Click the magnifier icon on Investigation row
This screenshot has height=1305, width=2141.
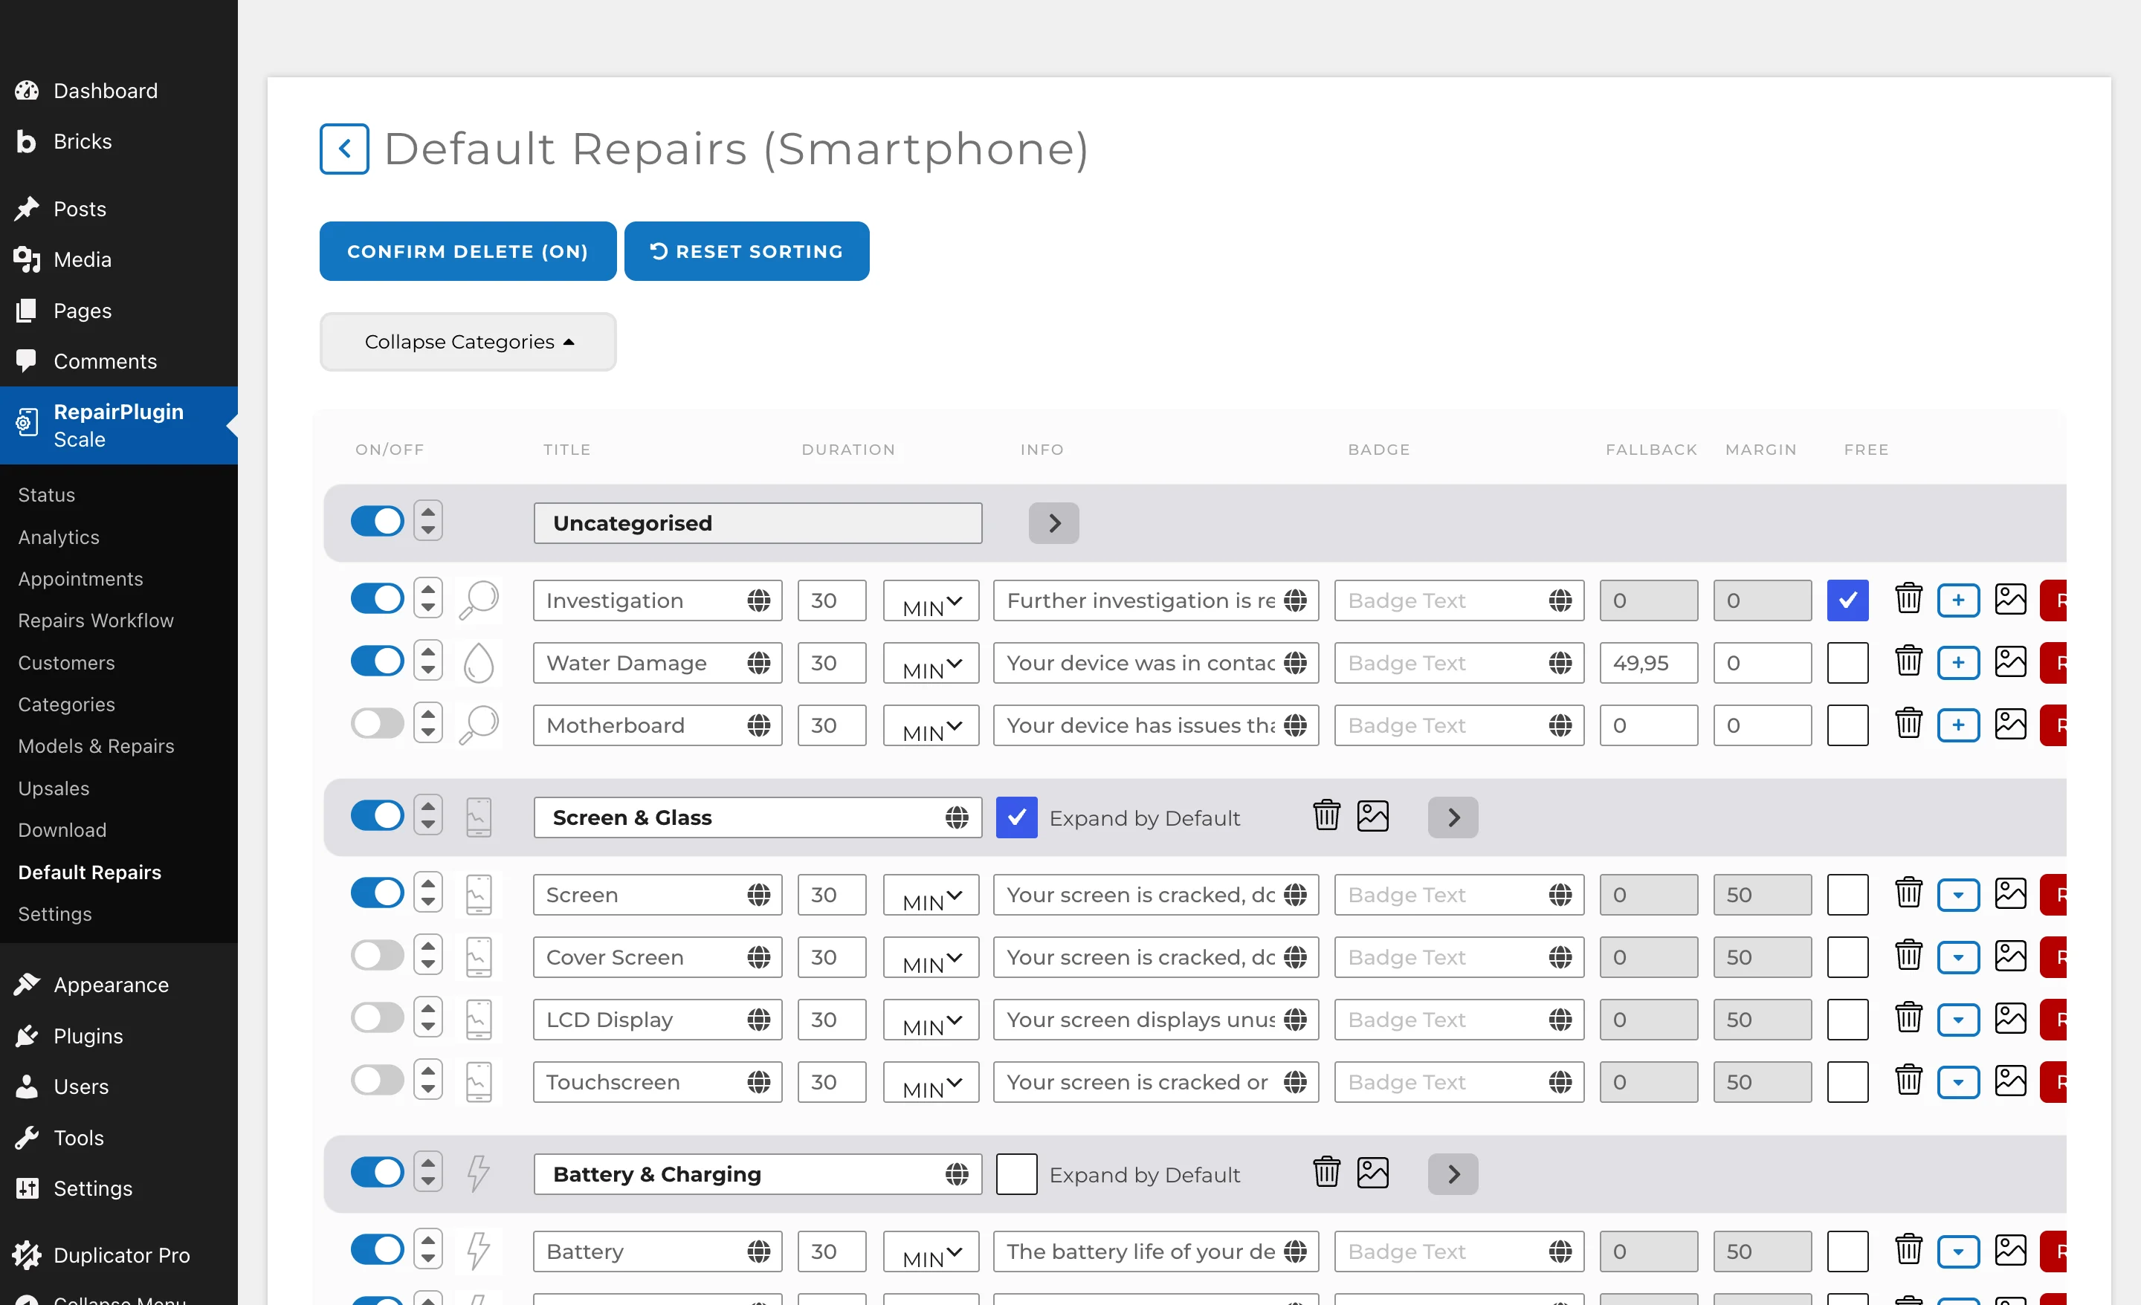click(x=479, y=600)
